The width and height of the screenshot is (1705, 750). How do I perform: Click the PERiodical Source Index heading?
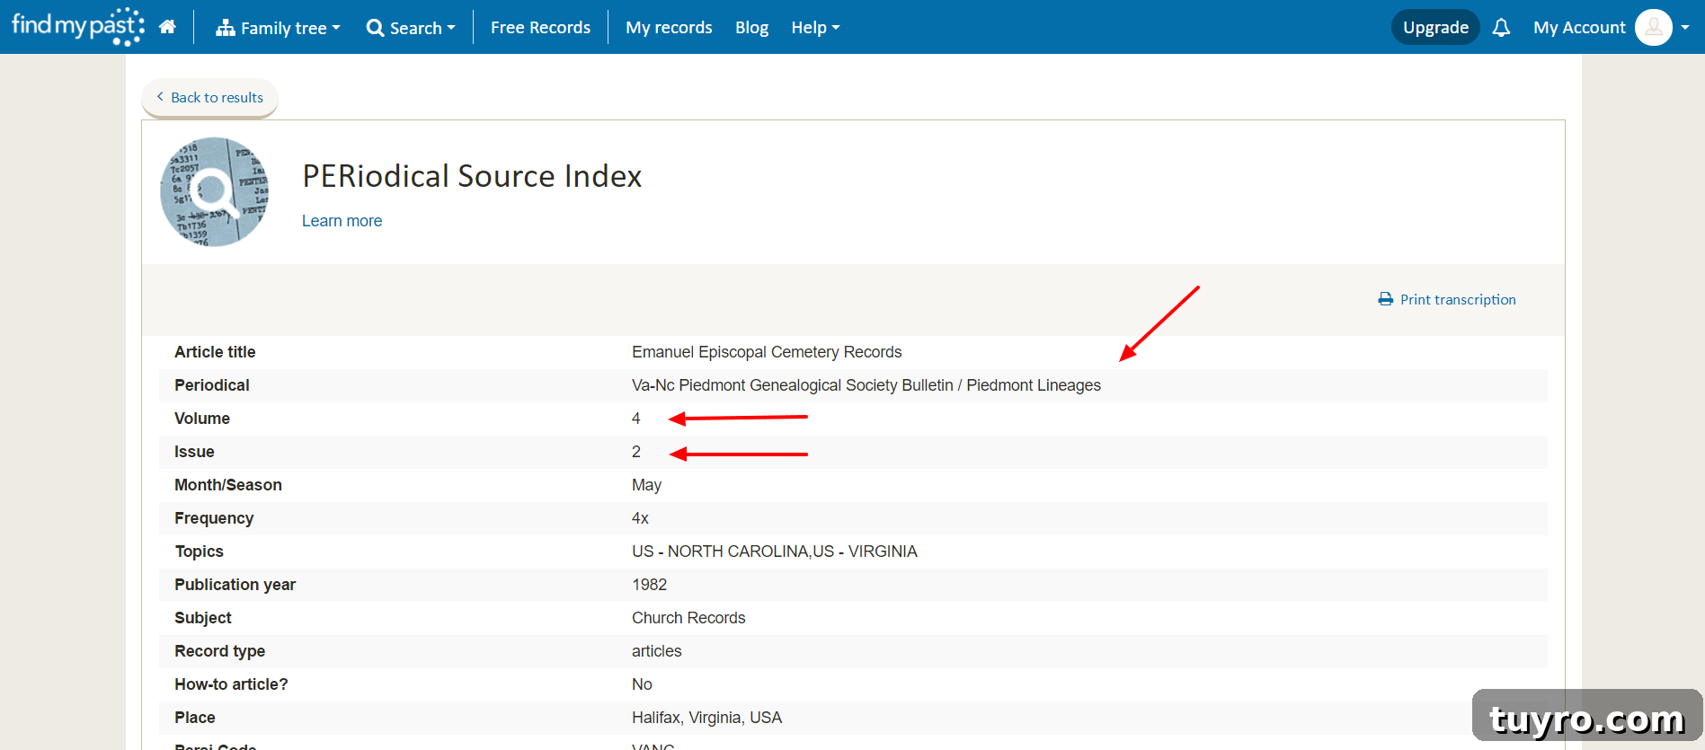click(x=472, y=176)
